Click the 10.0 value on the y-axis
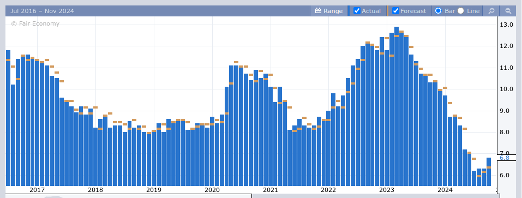The image size is (522, 198). click(506, 89)
